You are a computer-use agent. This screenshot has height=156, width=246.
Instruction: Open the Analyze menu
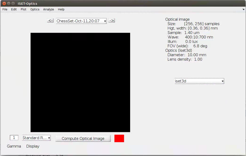tap(48, 9)
